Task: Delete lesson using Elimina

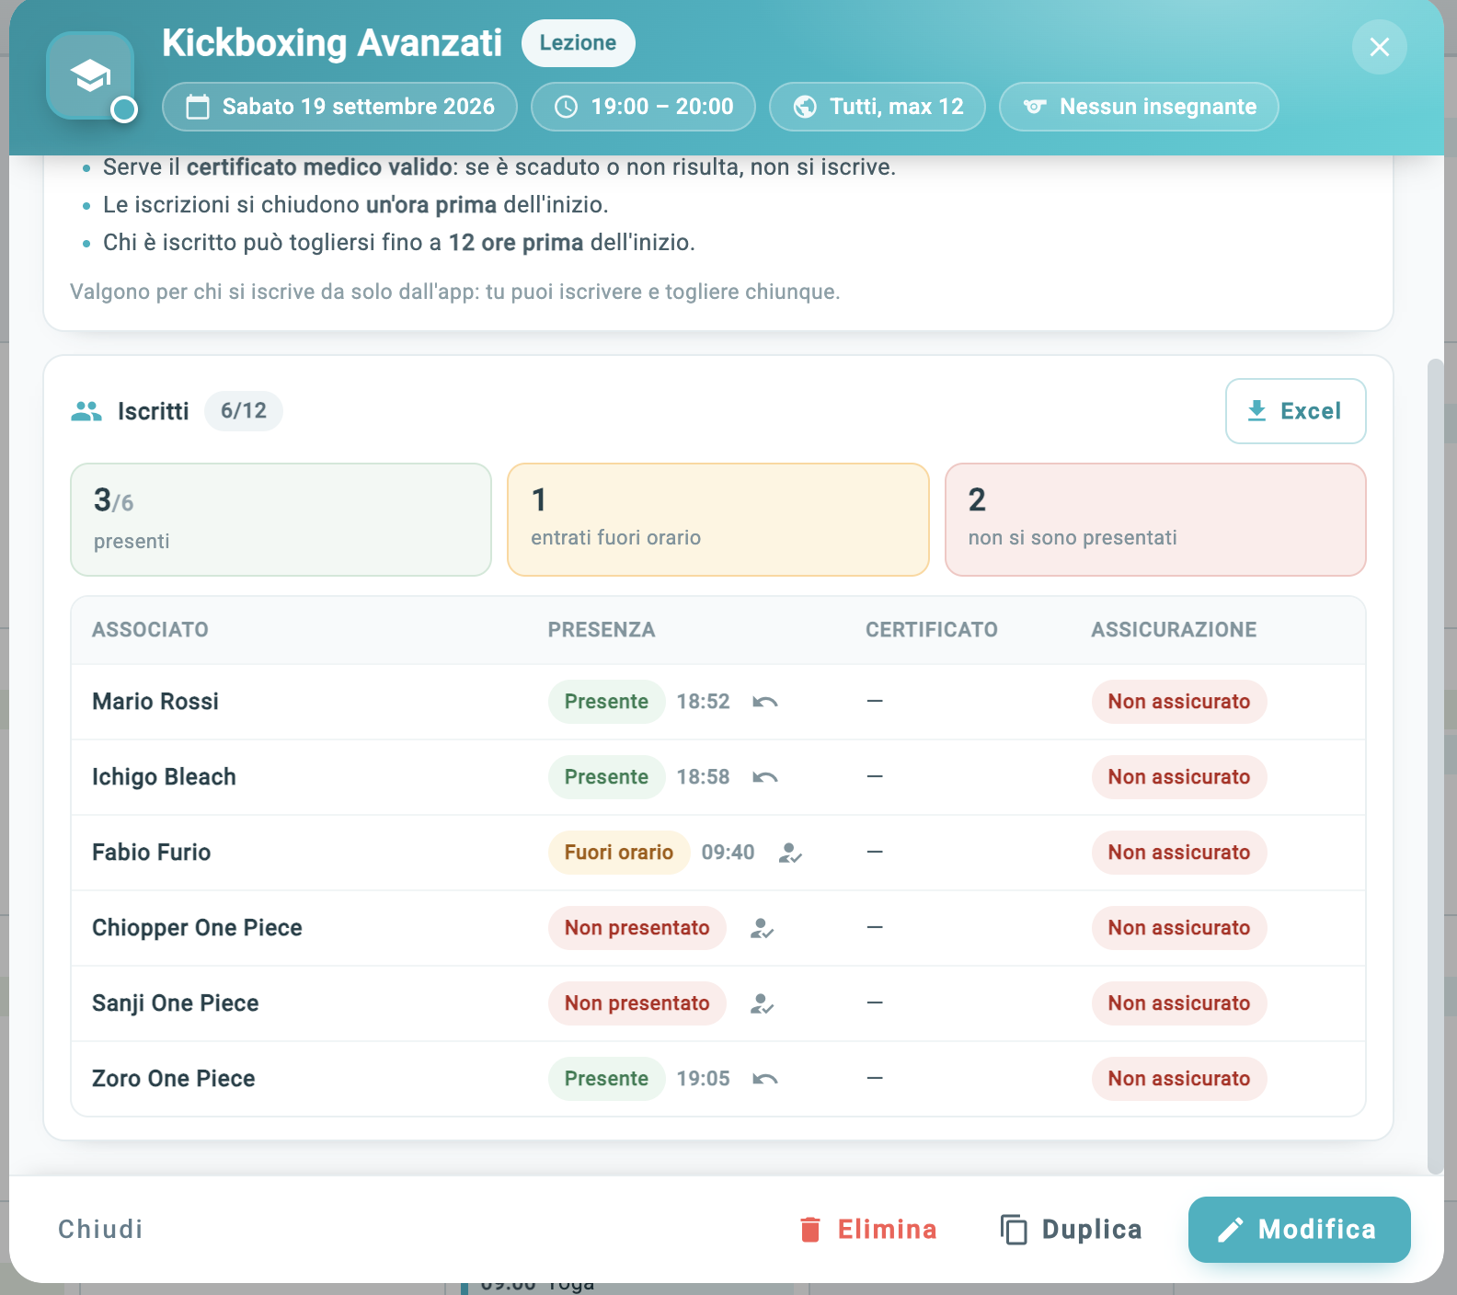Action: 868,1230
